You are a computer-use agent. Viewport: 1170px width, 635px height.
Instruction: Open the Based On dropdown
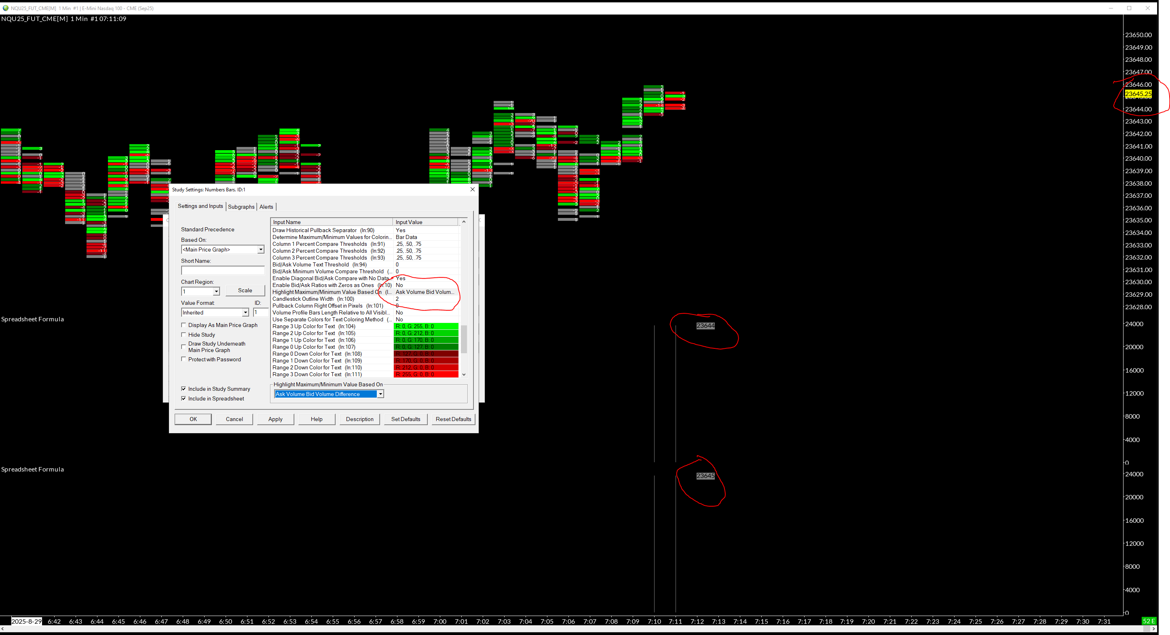261,249
